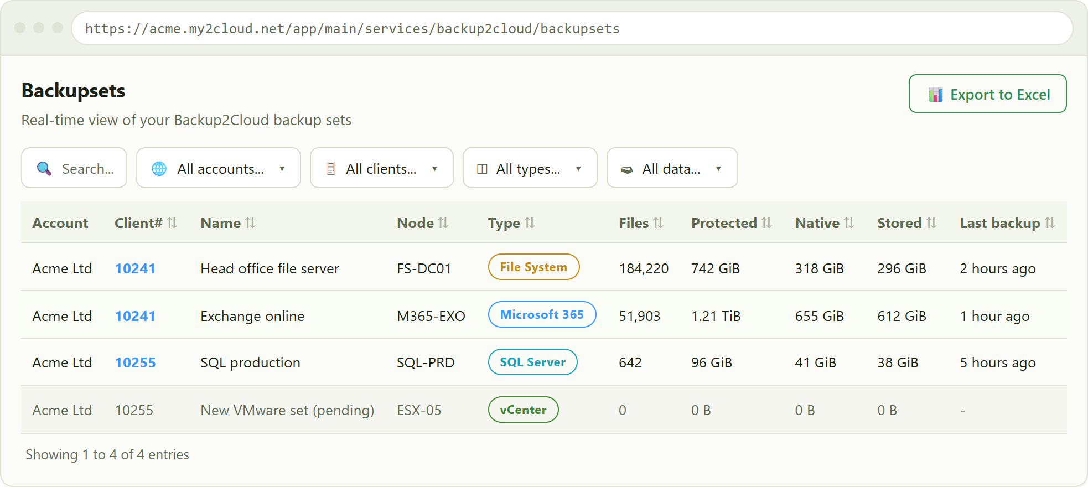Click stored value '296 GiB'
1088x487 pixels.
point(902,268)
